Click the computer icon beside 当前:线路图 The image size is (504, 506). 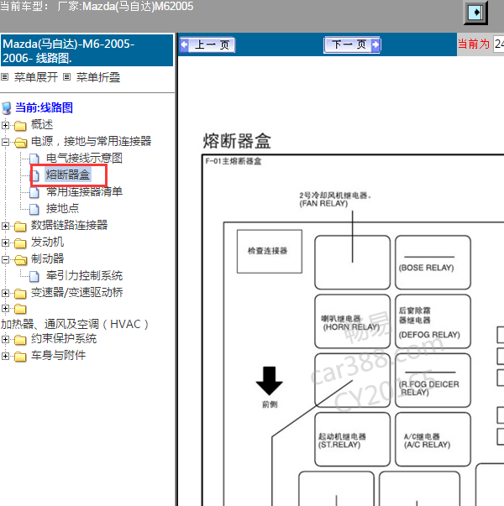pyautogui.click(x=7, y=108)
